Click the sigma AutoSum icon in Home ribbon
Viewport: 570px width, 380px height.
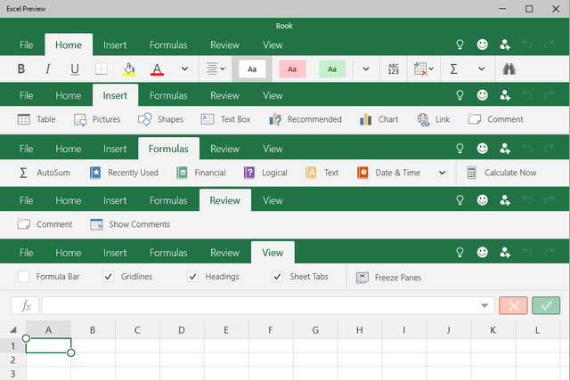tap(453, 69)
